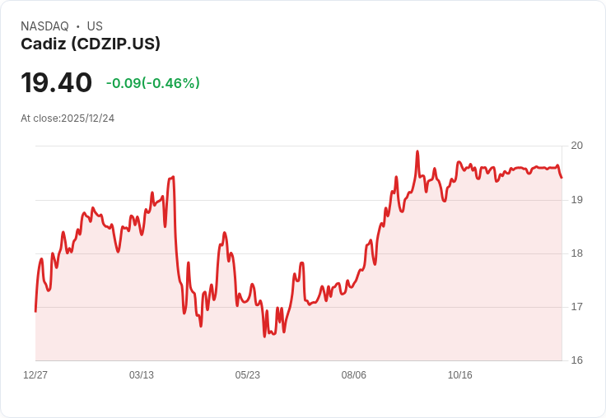This screenshot has height=418, width=606.
Task: Click the US market label
Action: pyautogui.click(x=95, y=26)
